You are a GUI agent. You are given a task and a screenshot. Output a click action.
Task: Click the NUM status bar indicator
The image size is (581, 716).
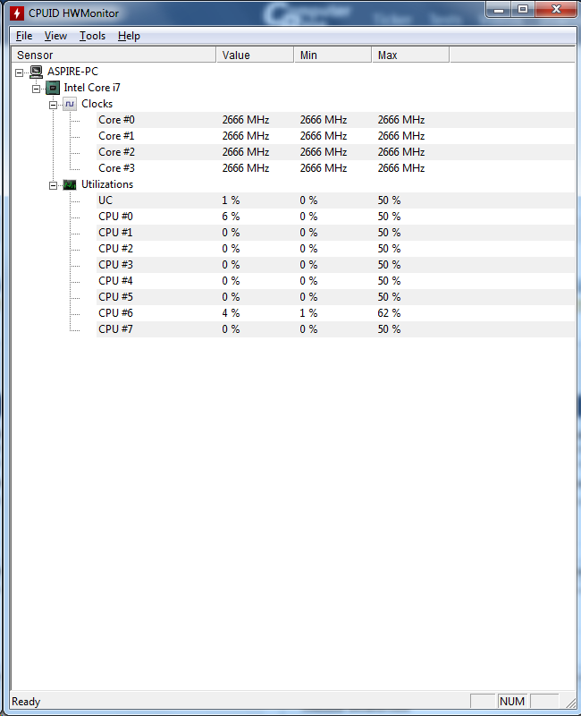click(x=511, y=701)
